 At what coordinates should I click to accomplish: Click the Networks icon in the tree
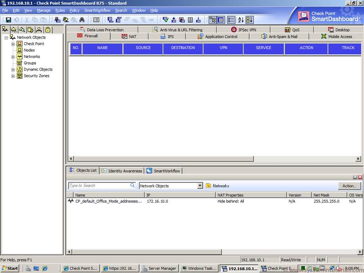[x=20, y=56]
